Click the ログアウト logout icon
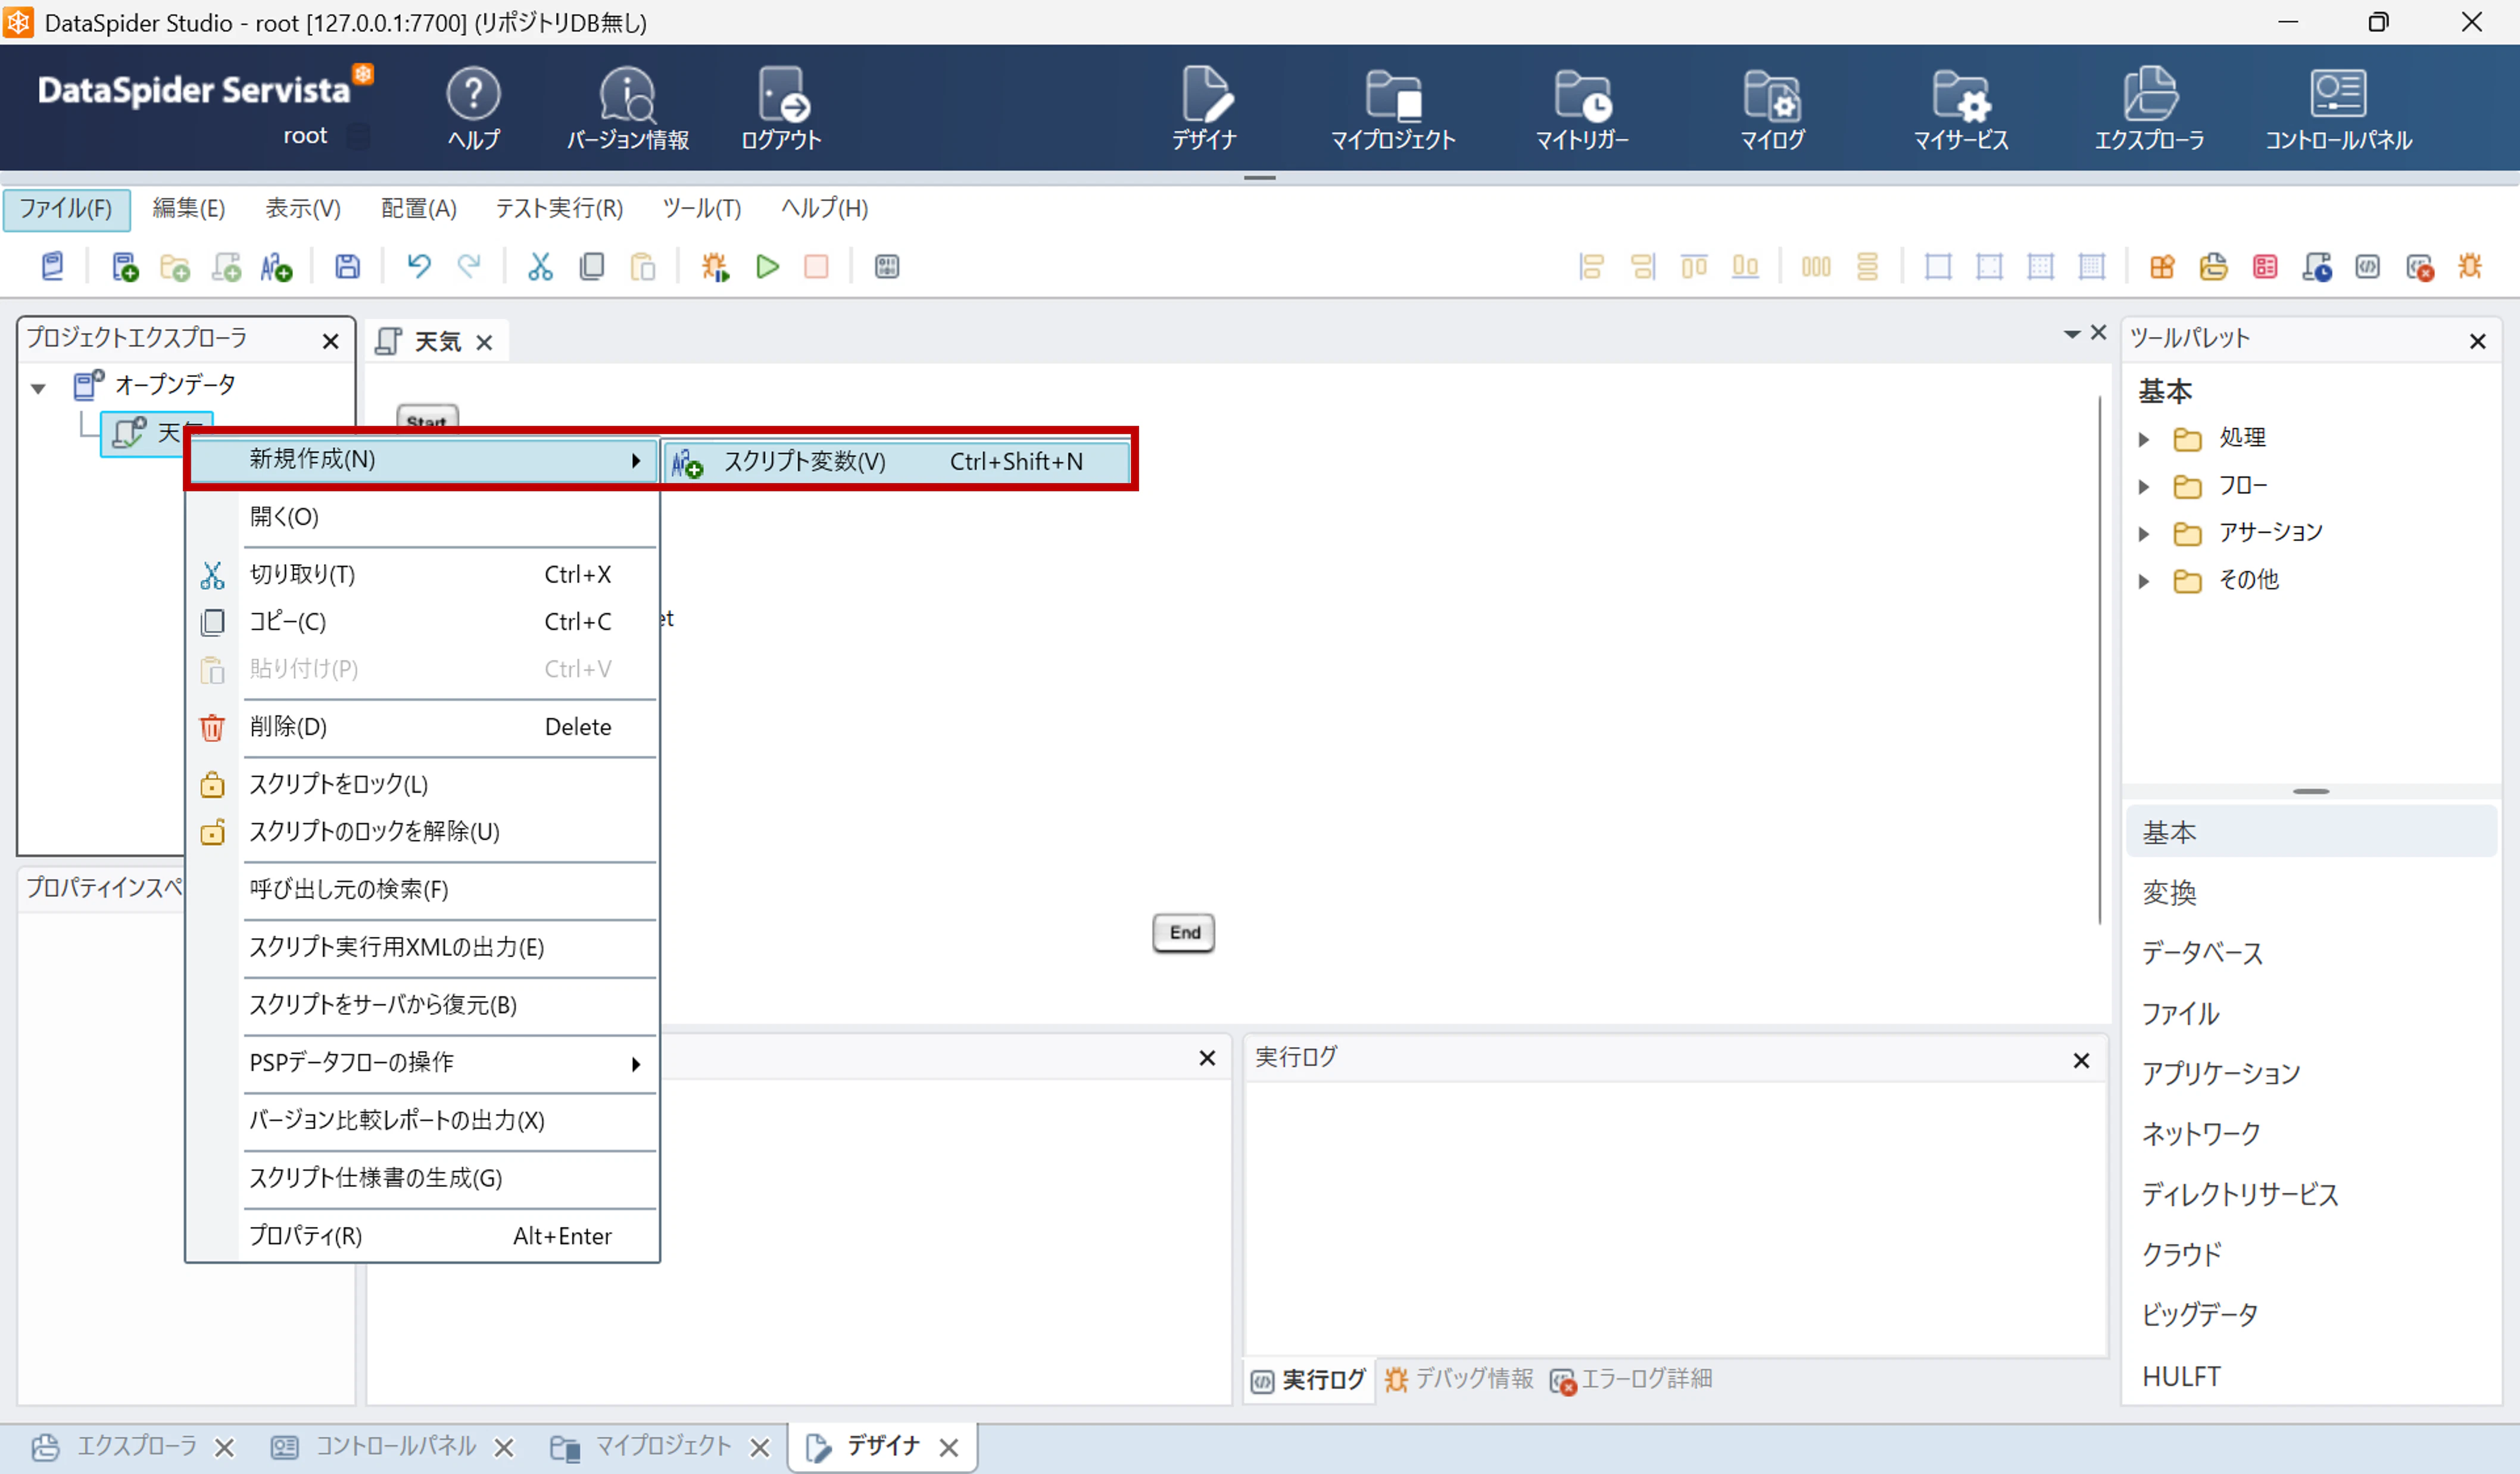 (x=781, y=108)
